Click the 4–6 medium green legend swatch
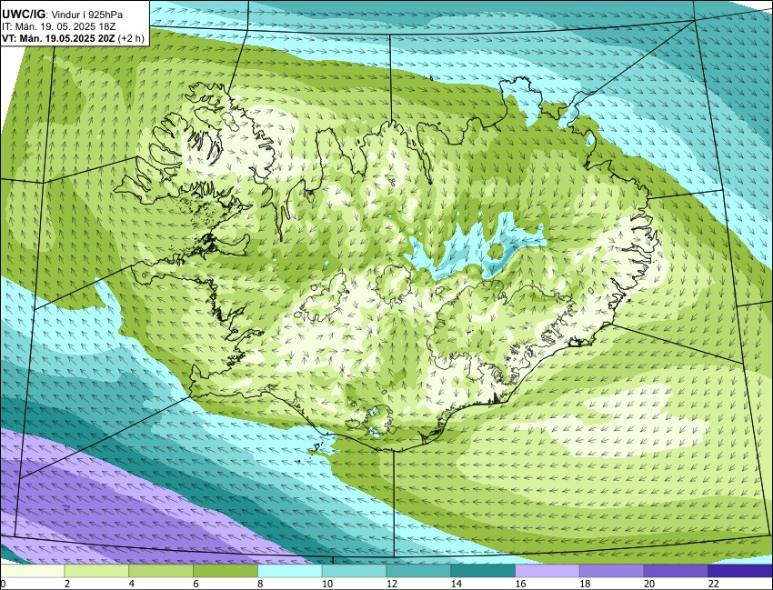The width and height of the screenshot is (773, 590). [x=161, y=571]
